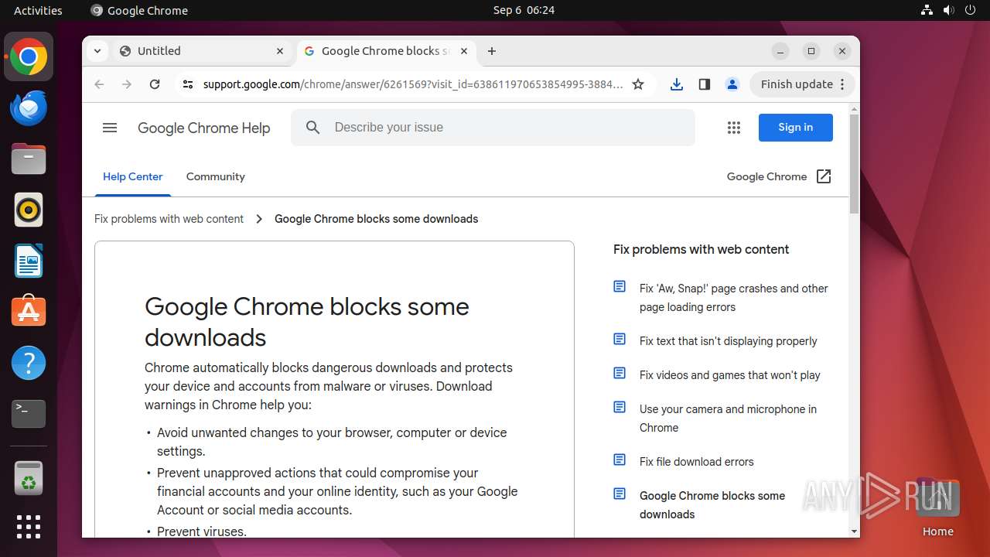Open Use your camera and microphone article

tap(728, 419)
